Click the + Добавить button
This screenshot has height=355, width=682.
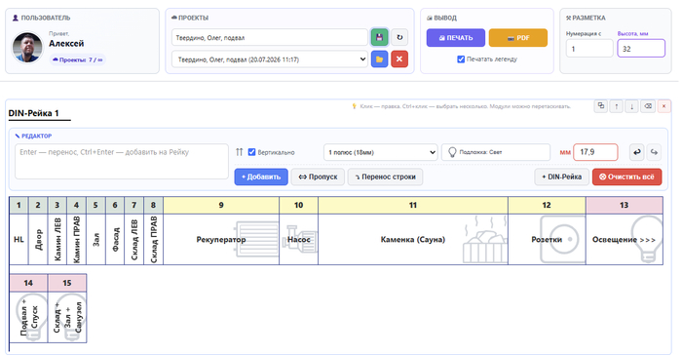261,177
